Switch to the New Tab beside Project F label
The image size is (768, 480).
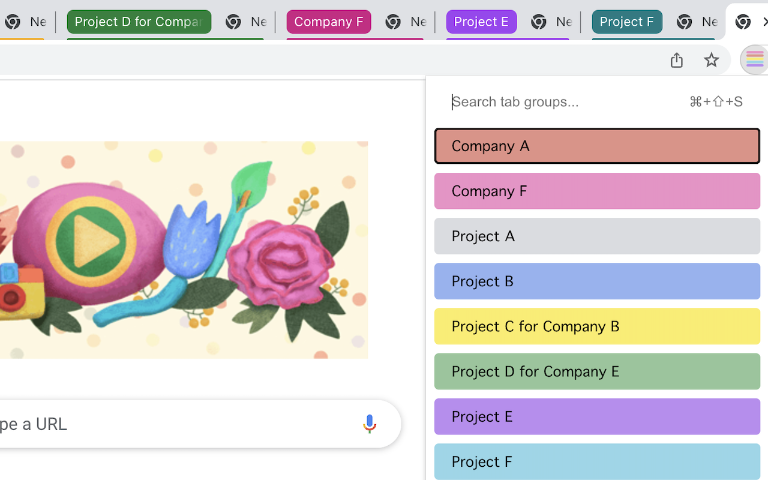click(x=697, y=22)
